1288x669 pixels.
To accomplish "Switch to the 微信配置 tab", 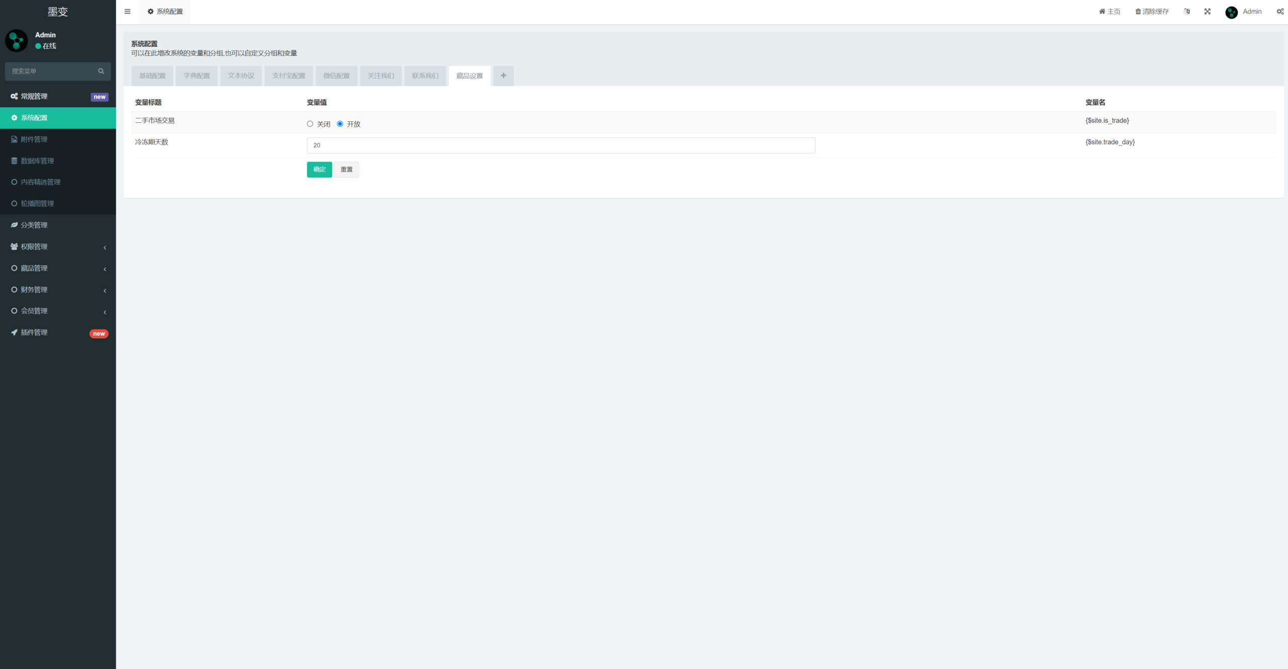I will [336, 76].
